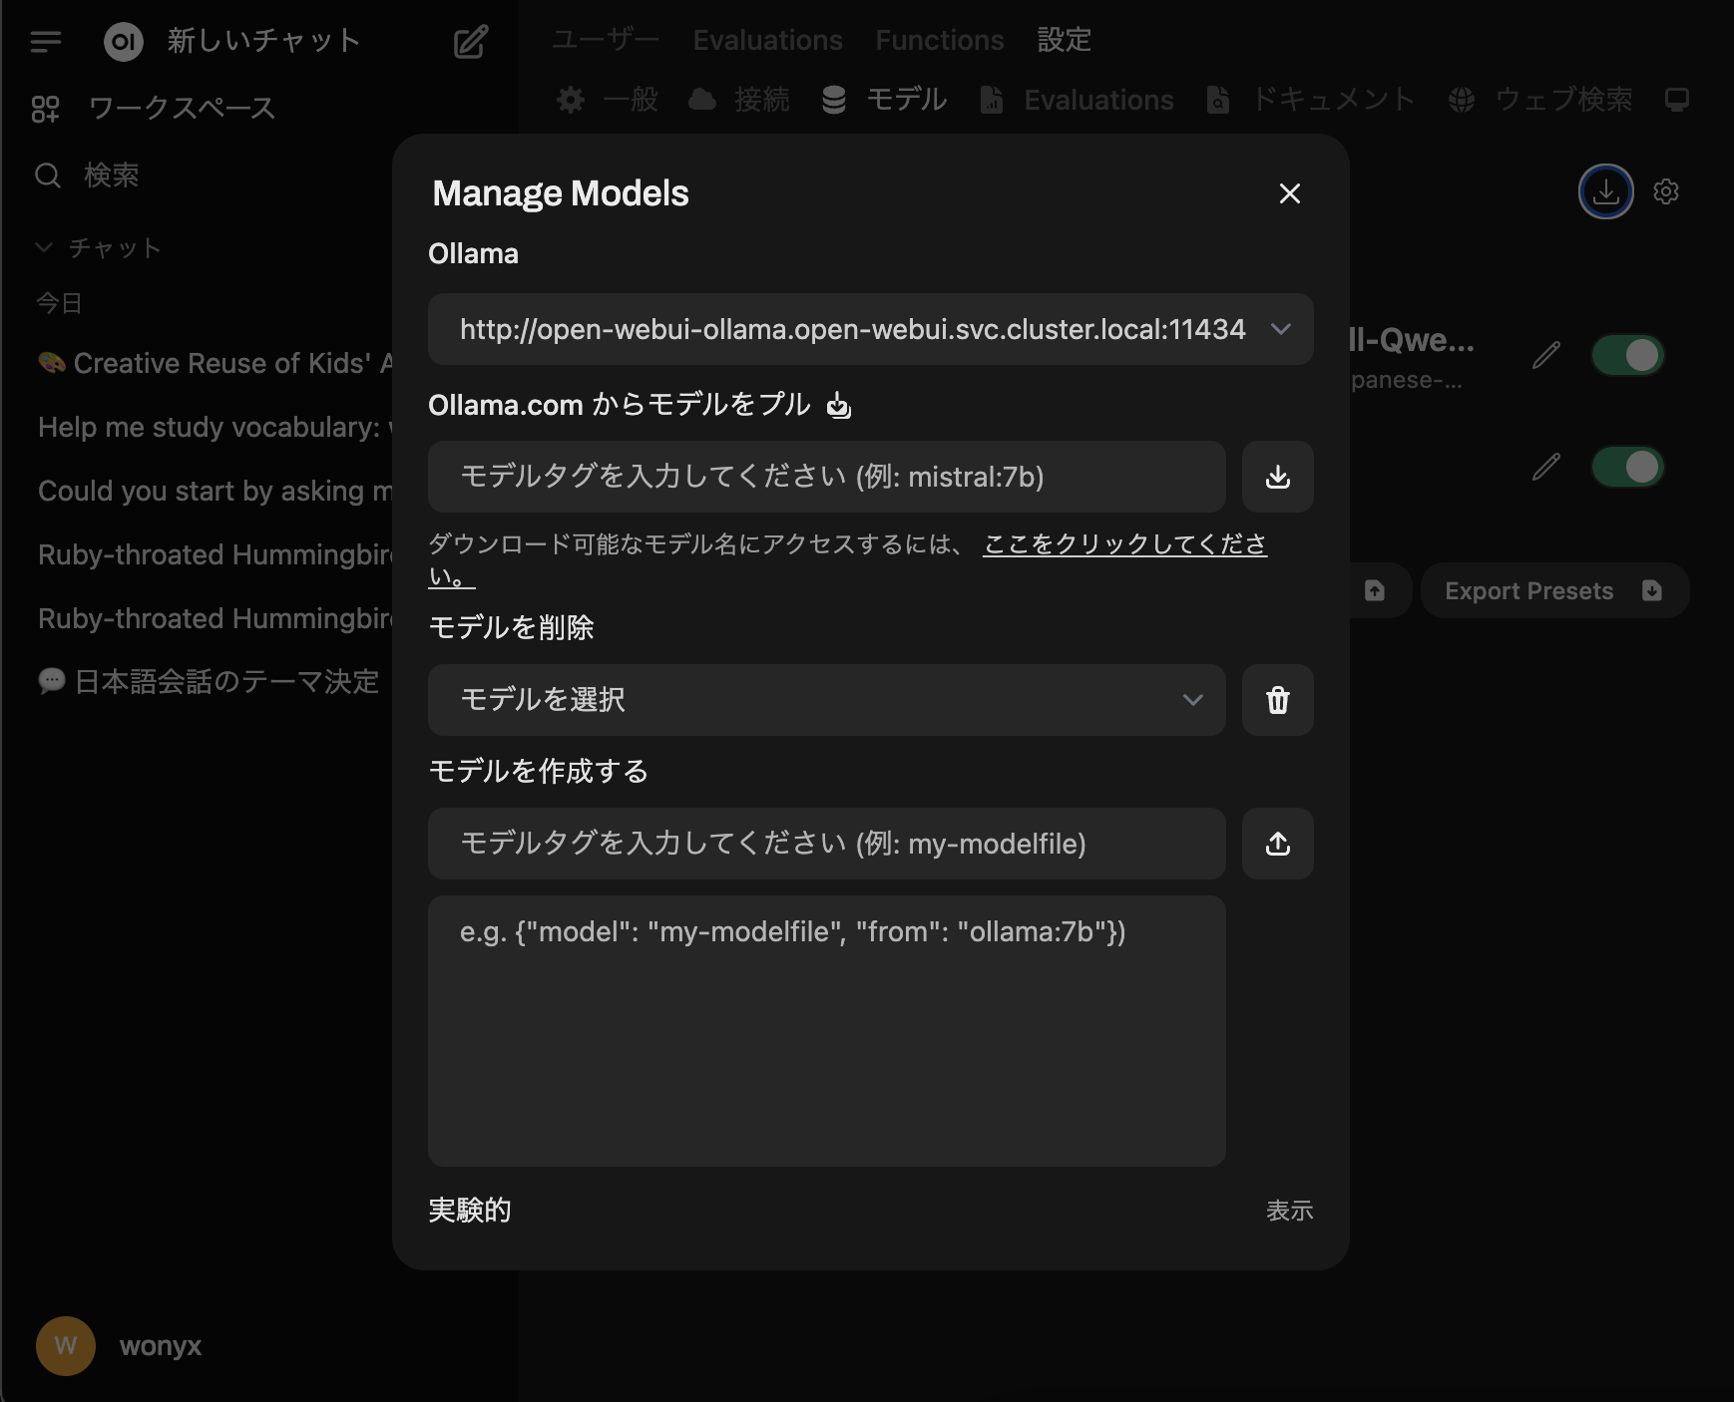Screen dimensions: 1734x1402
Task: Focus the my-modelfile tag input
Action: point(827,844)
